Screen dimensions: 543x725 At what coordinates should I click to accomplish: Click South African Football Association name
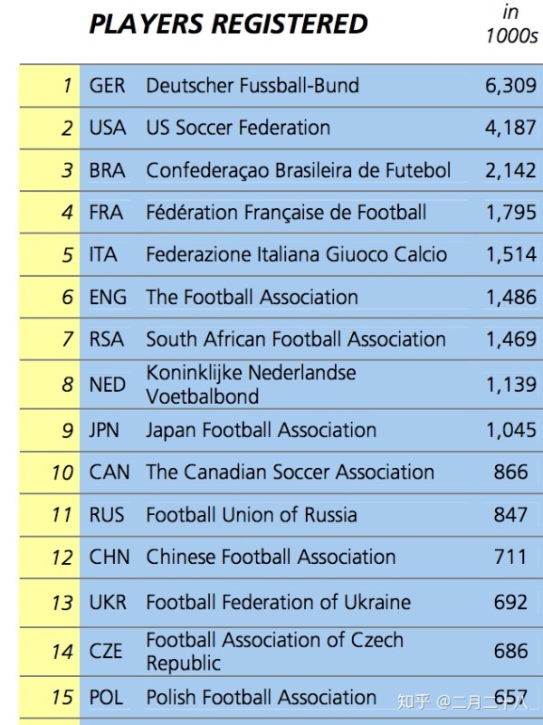click(296, 339)
